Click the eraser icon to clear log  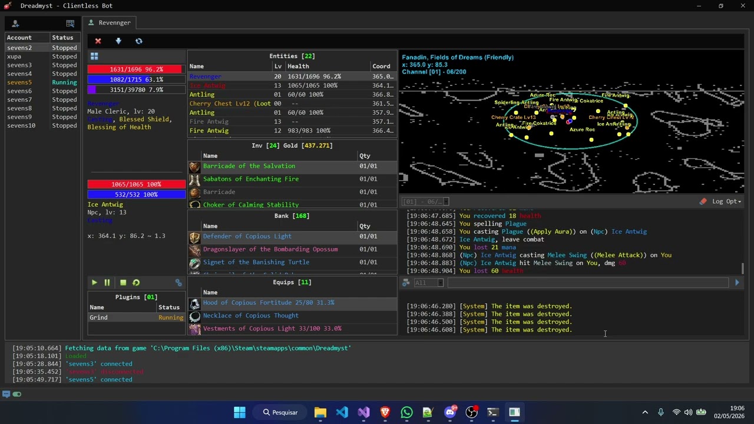click(x=703, y=201)
